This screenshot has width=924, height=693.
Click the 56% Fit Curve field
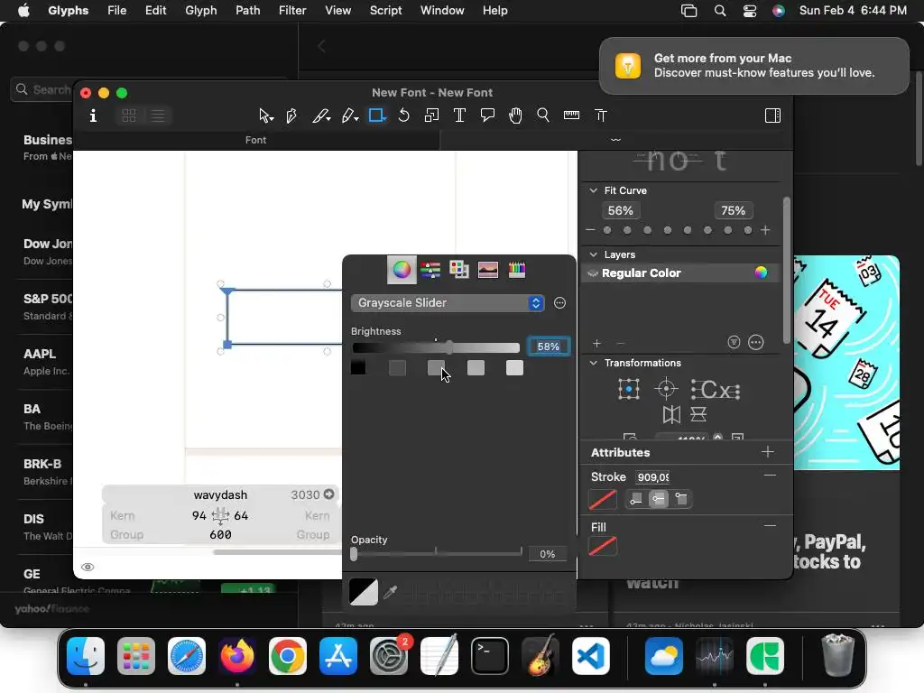pyautogui.click(x=621, y=211)
